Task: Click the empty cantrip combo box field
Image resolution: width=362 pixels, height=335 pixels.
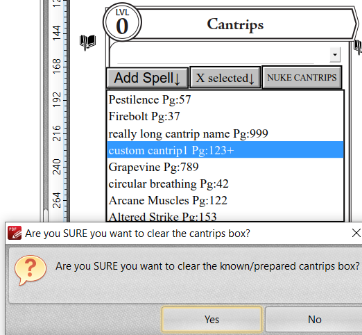Action: 220,55
